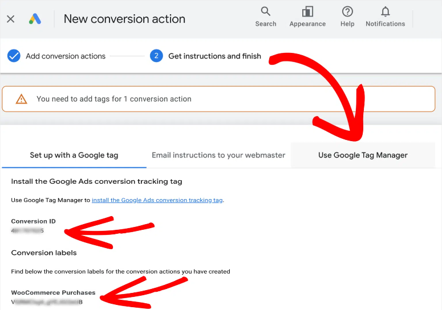Click the Conversion ID label
This screenshot has height=310, width=442.
(x=33, y=221)
